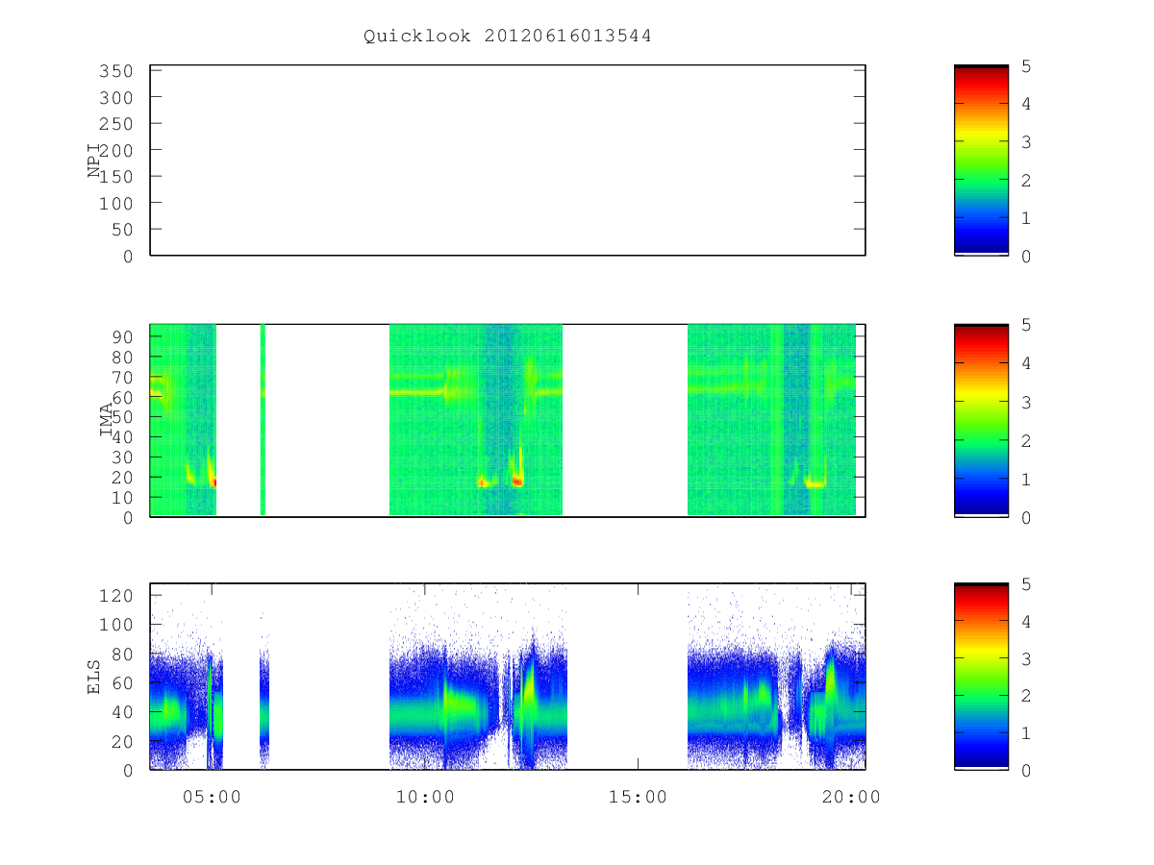1154x865 pixels.
Task: Click the 40 tick on ELS axis
Action: coord(121,712)
